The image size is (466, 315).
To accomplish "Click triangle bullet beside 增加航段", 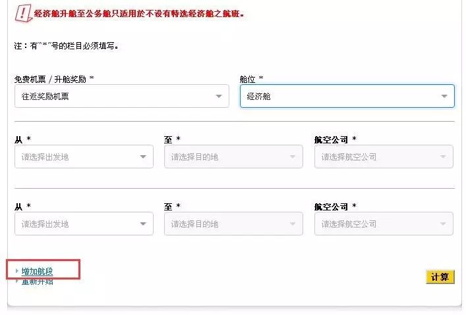I will 17,271.
